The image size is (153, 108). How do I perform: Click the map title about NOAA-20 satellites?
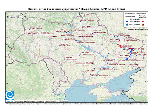coord(76,9)
